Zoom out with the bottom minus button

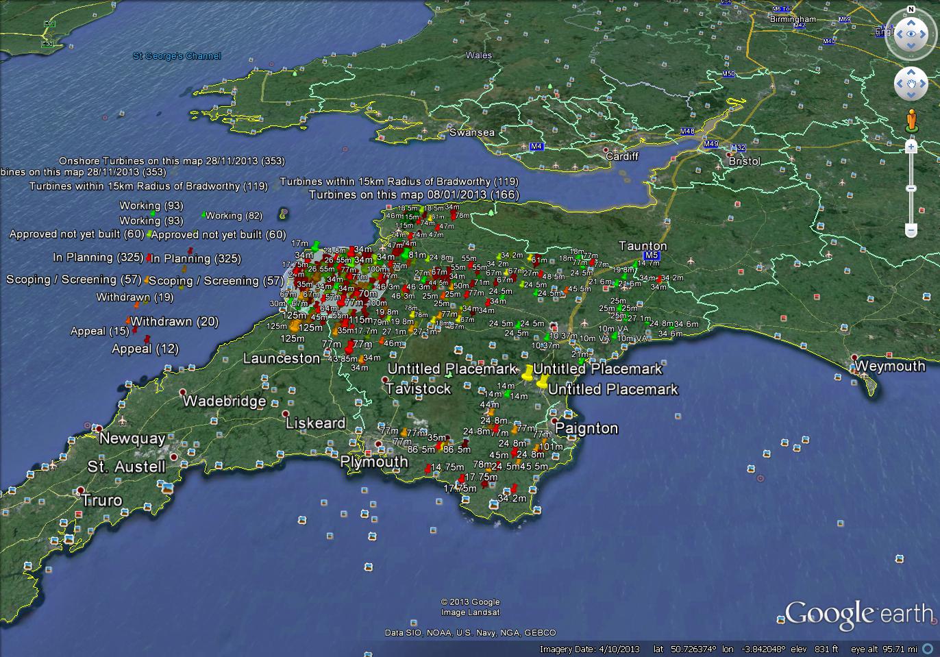pyautogui.click(x=911, y=230)
